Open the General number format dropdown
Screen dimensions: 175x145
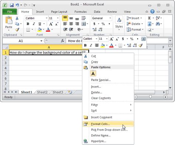coord(110,18)
